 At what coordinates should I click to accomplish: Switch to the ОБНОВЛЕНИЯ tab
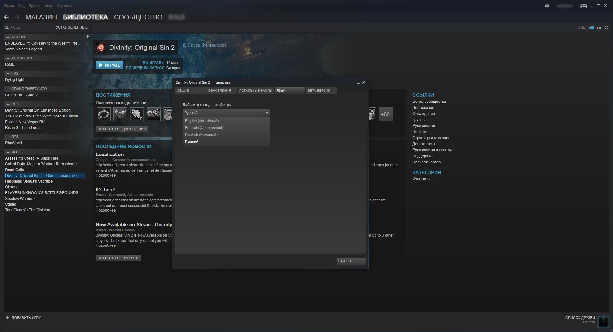pos(221,91)
